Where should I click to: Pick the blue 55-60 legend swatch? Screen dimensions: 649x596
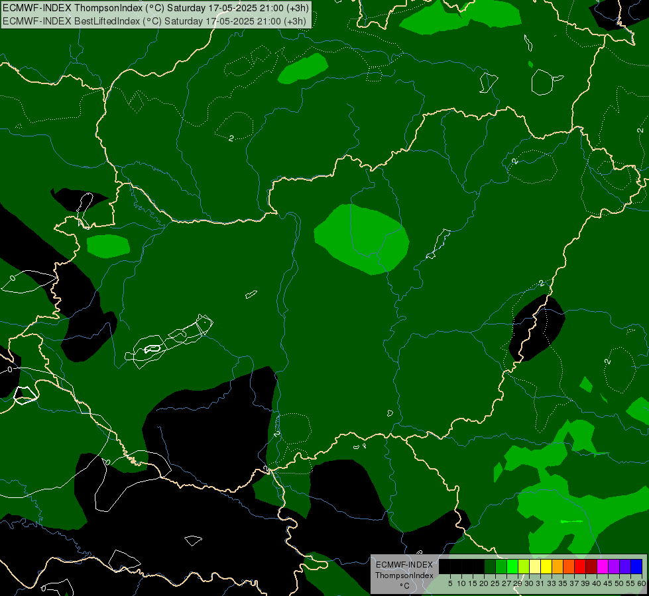click(x=636, y=566)
